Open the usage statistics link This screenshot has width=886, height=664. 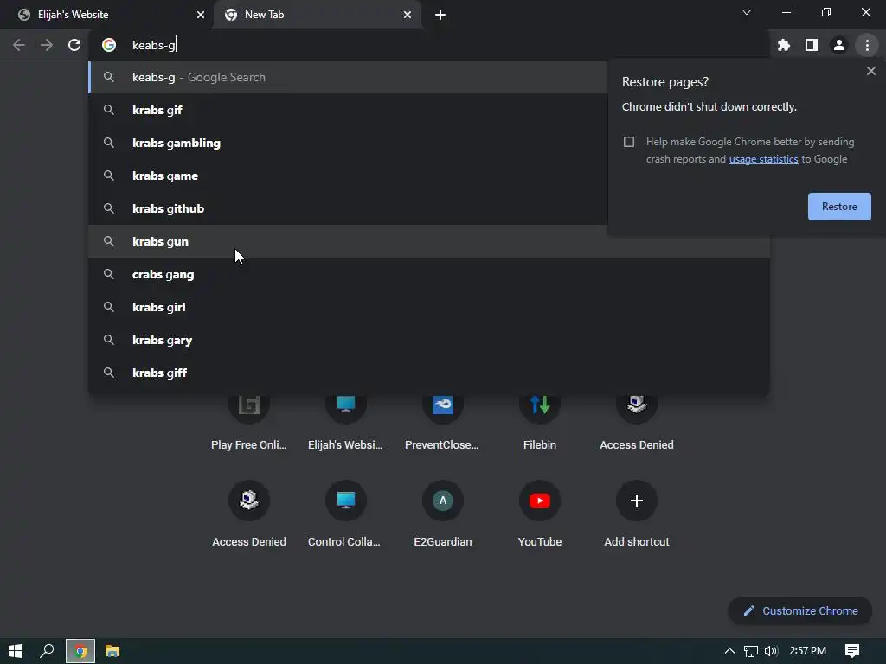(x=763, y=159)
